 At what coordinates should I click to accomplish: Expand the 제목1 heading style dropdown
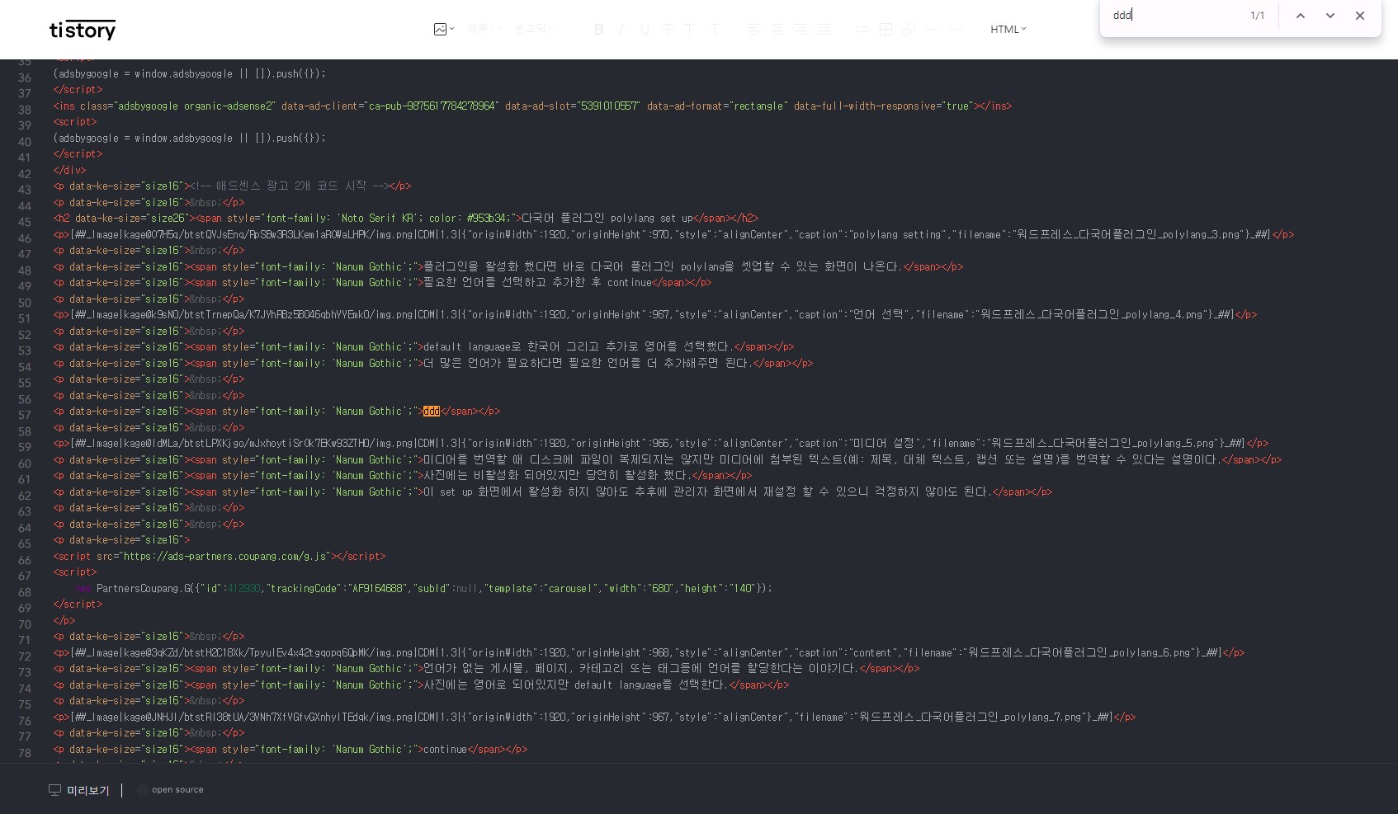coord(484,29)
